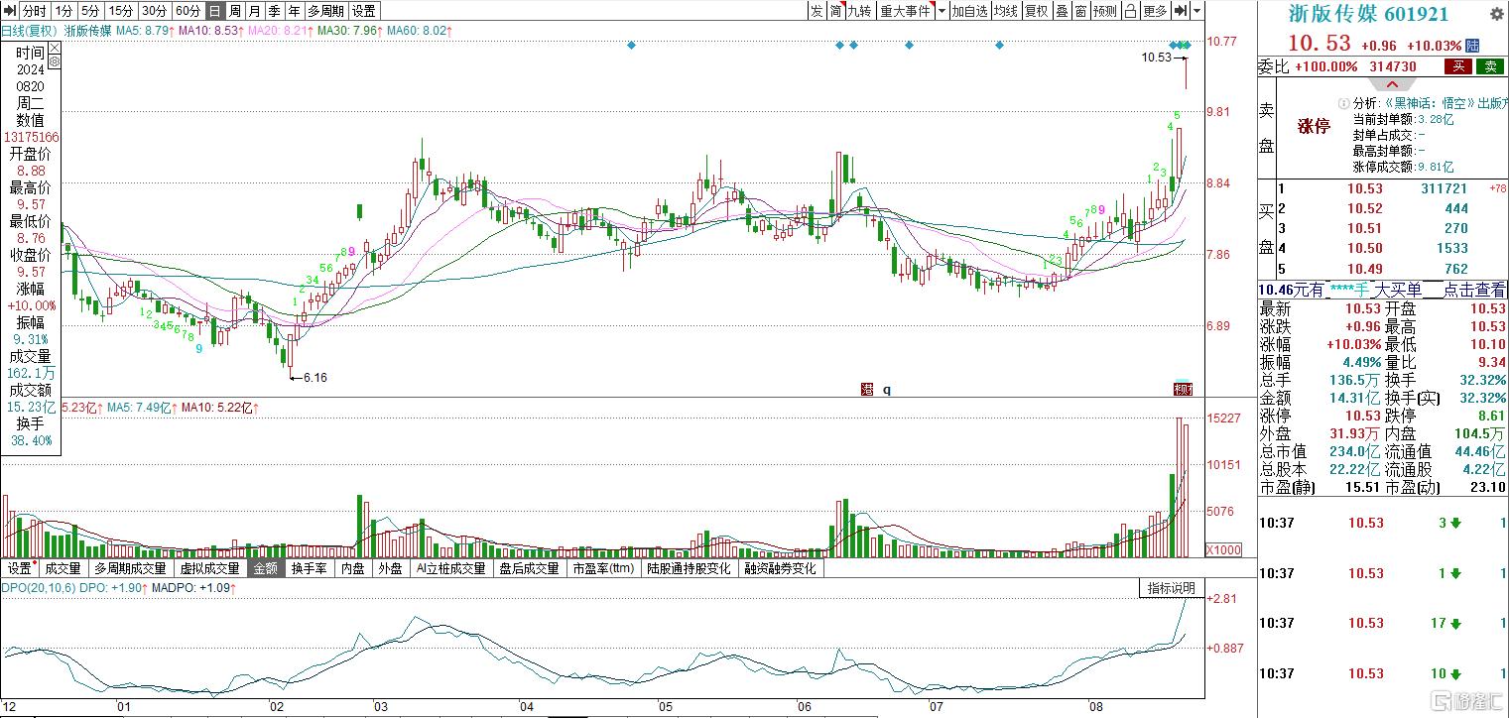Toggle the 均线 moving averages
Image resolution: width=1509 pixels, height=718 pixels.
[1006, 11]
